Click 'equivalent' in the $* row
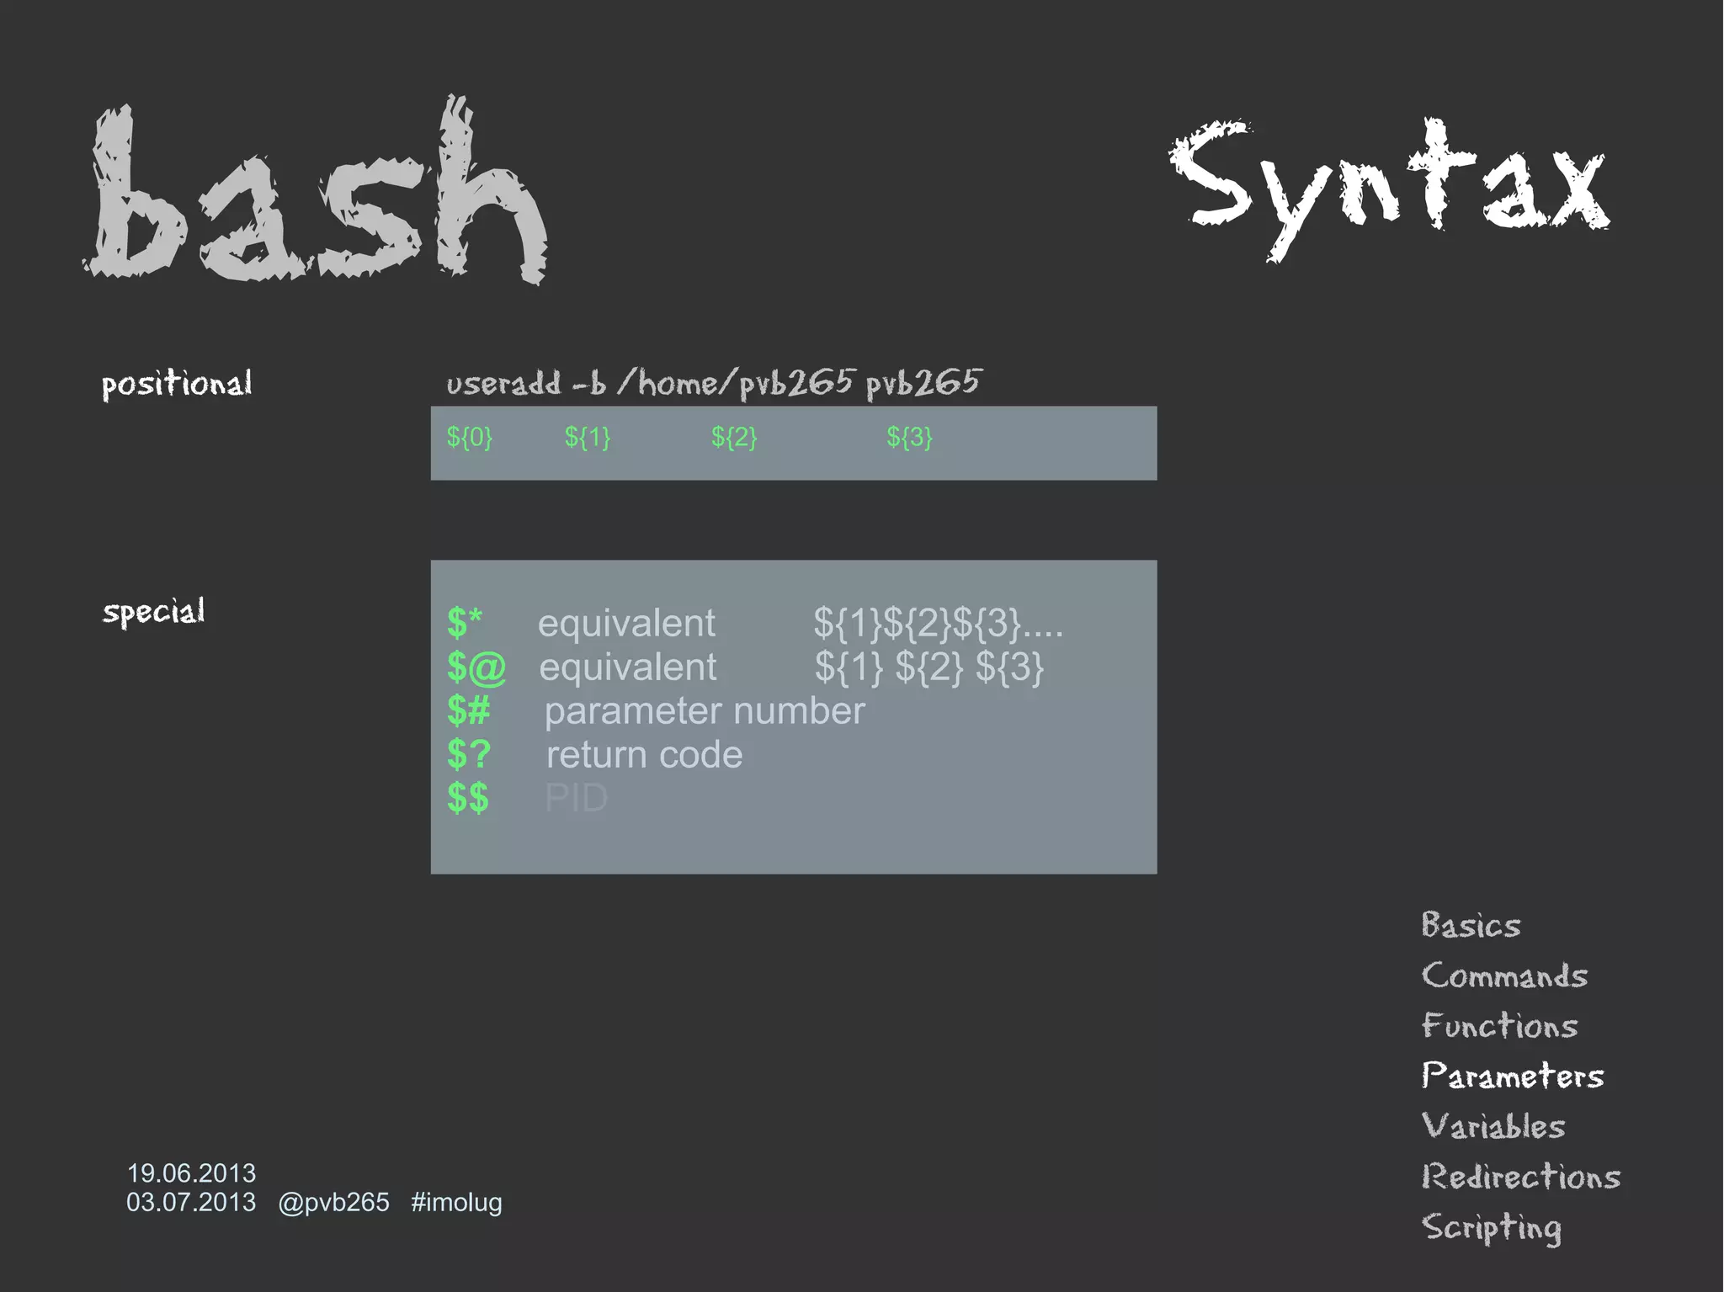 [626, 625]
